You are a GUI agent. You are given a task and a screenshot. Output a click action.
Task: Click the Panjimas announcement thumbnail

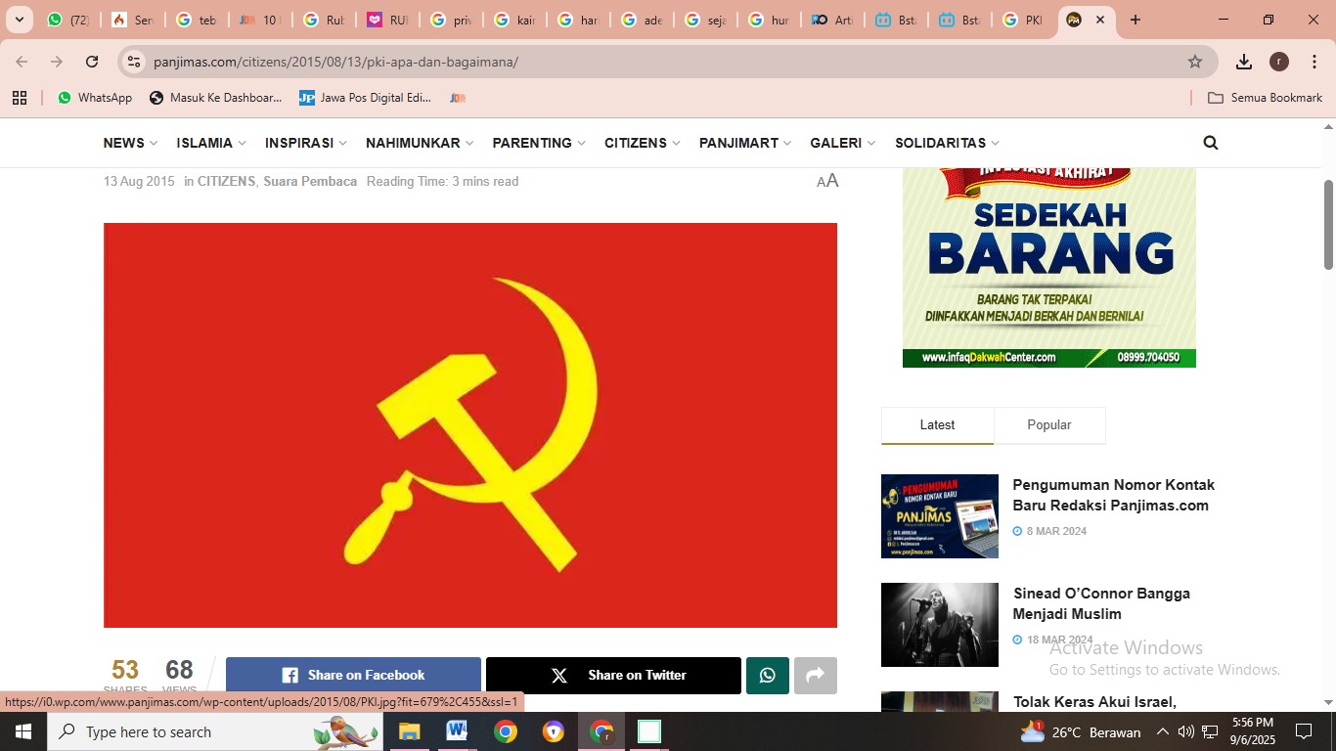(940, 516)
